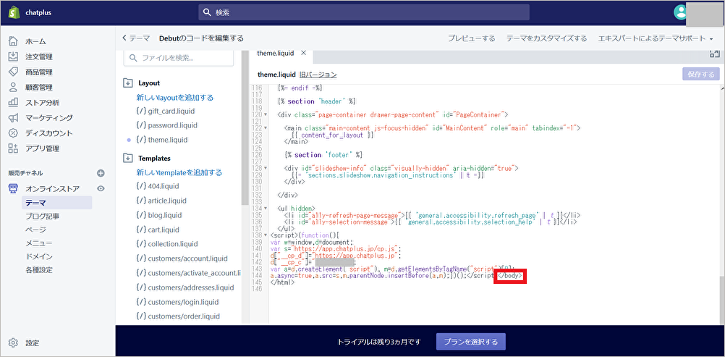
Task: Fold code at line 120 arrow
Action: coord(266,114)
